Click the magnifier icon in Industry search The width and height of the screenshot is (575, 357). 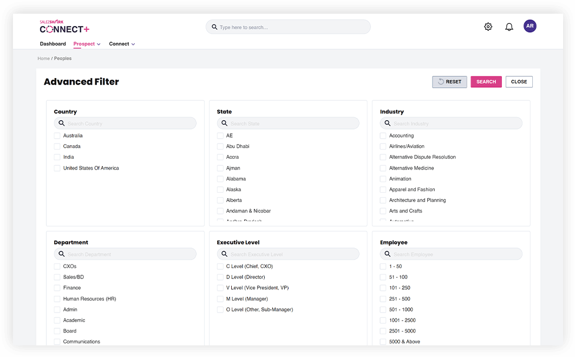(388, 124)
